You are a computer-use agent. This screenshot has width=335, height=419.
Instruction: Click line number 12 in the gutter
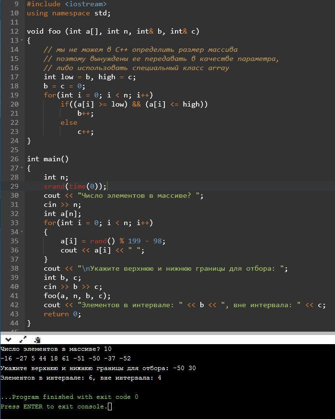[14, 31]
